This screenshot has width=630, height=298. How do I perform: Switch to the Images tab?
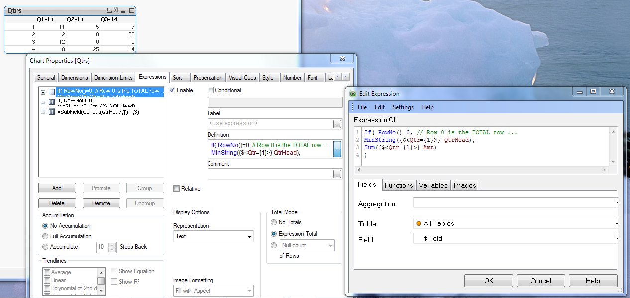pos(465,185)
